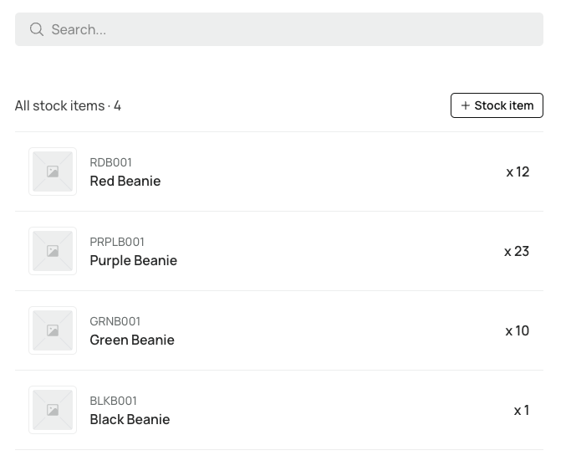The height and width of the screenshot is (476, 571).
Task: Click the x 1 quantity for Black Beanie
Action: 522,410
